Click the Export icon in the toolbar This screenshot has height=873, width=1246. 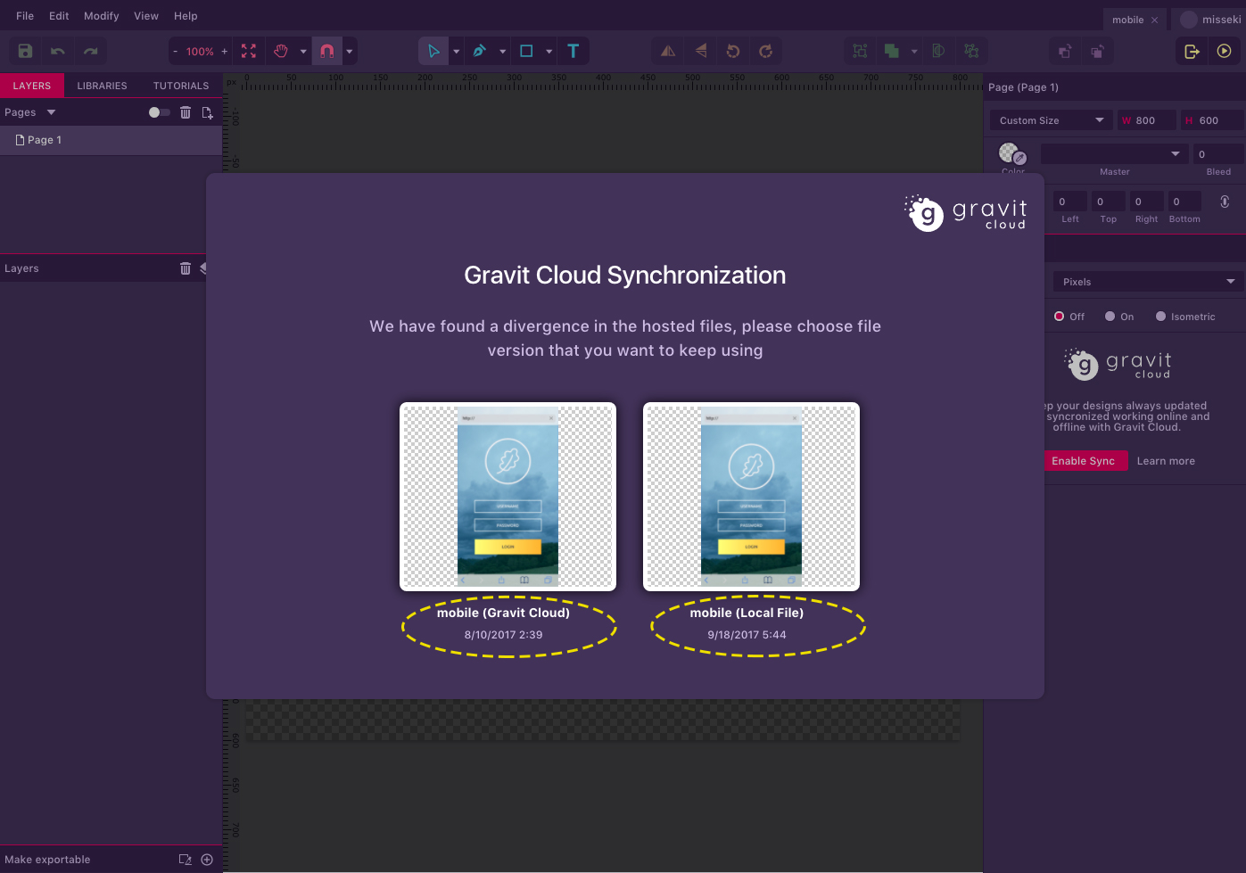pyautogui.click(x=1192, y=51)
